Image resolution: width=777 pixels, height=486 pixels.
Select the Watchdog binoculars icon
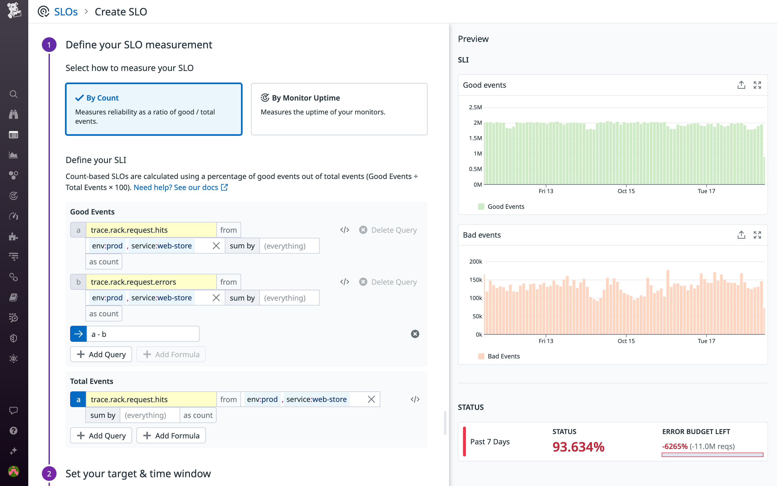click(13, 114)
